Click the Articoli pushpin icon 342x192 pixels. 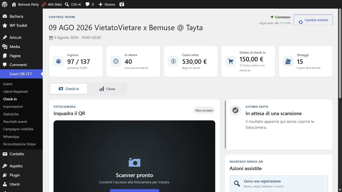pyautogui.click(x=5, y=37)
